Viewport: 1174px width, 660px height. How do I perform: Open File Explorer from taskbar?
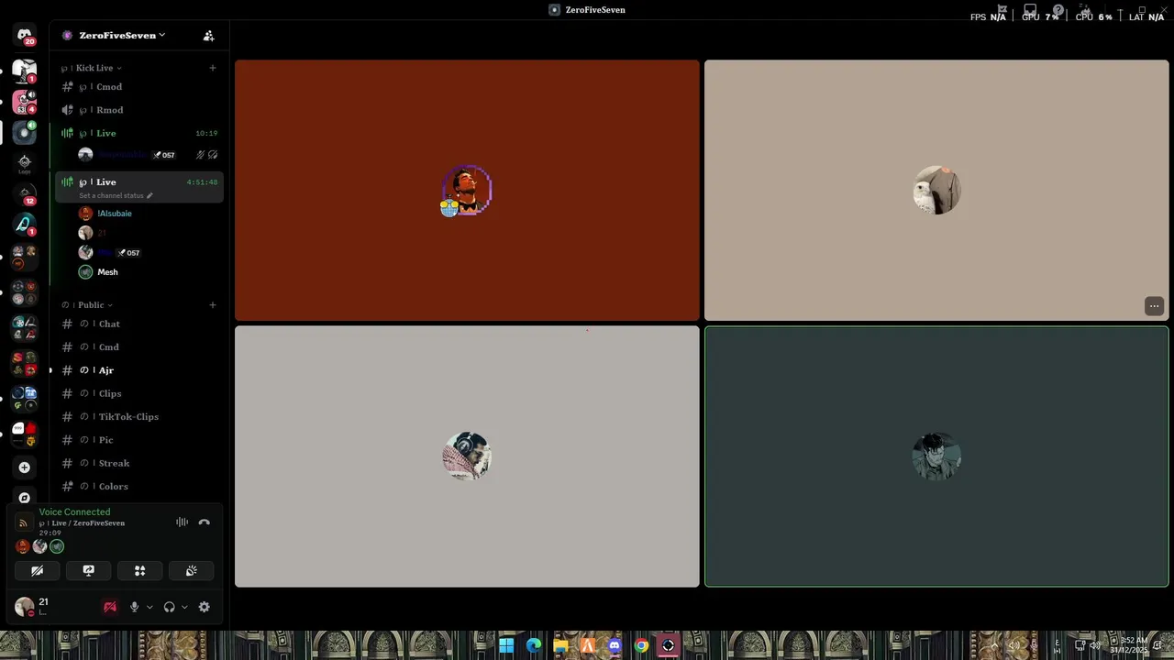(560, 645)
